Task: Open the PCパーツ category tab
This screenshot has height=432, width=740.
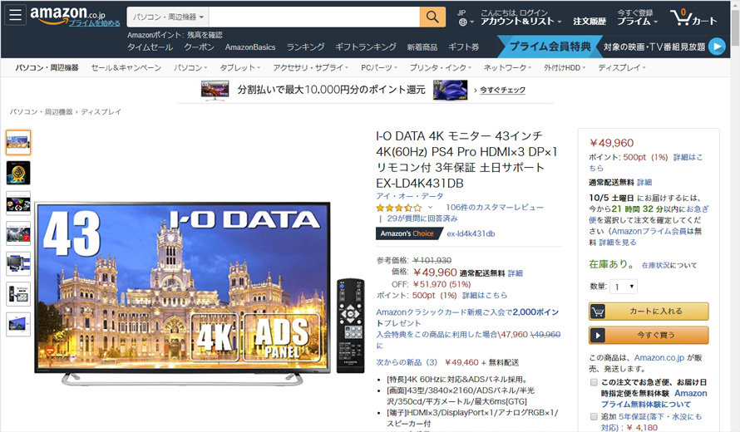Action: point(379,68)
